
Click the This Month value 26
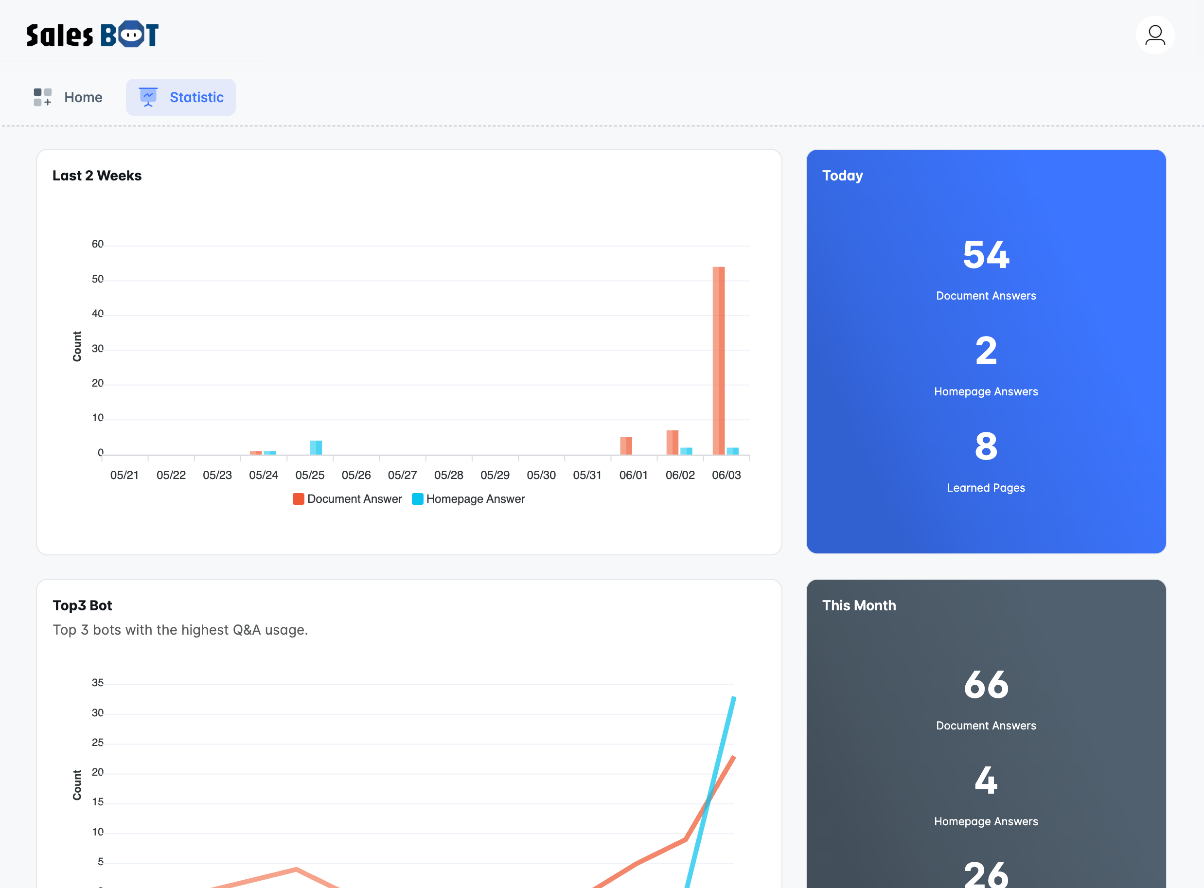(x=986, y=874)
